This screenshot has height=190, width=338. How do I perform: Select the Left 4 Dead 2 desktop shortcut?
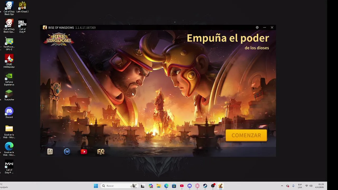[x=22, y=7]
